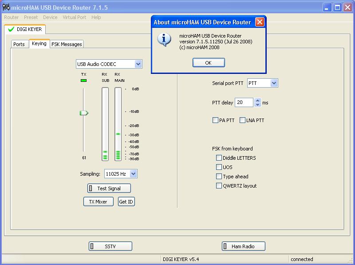Click the RX MAIN level meter

(x=118, y=124)
